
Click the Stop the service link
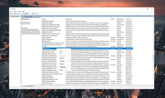[23, 22]
